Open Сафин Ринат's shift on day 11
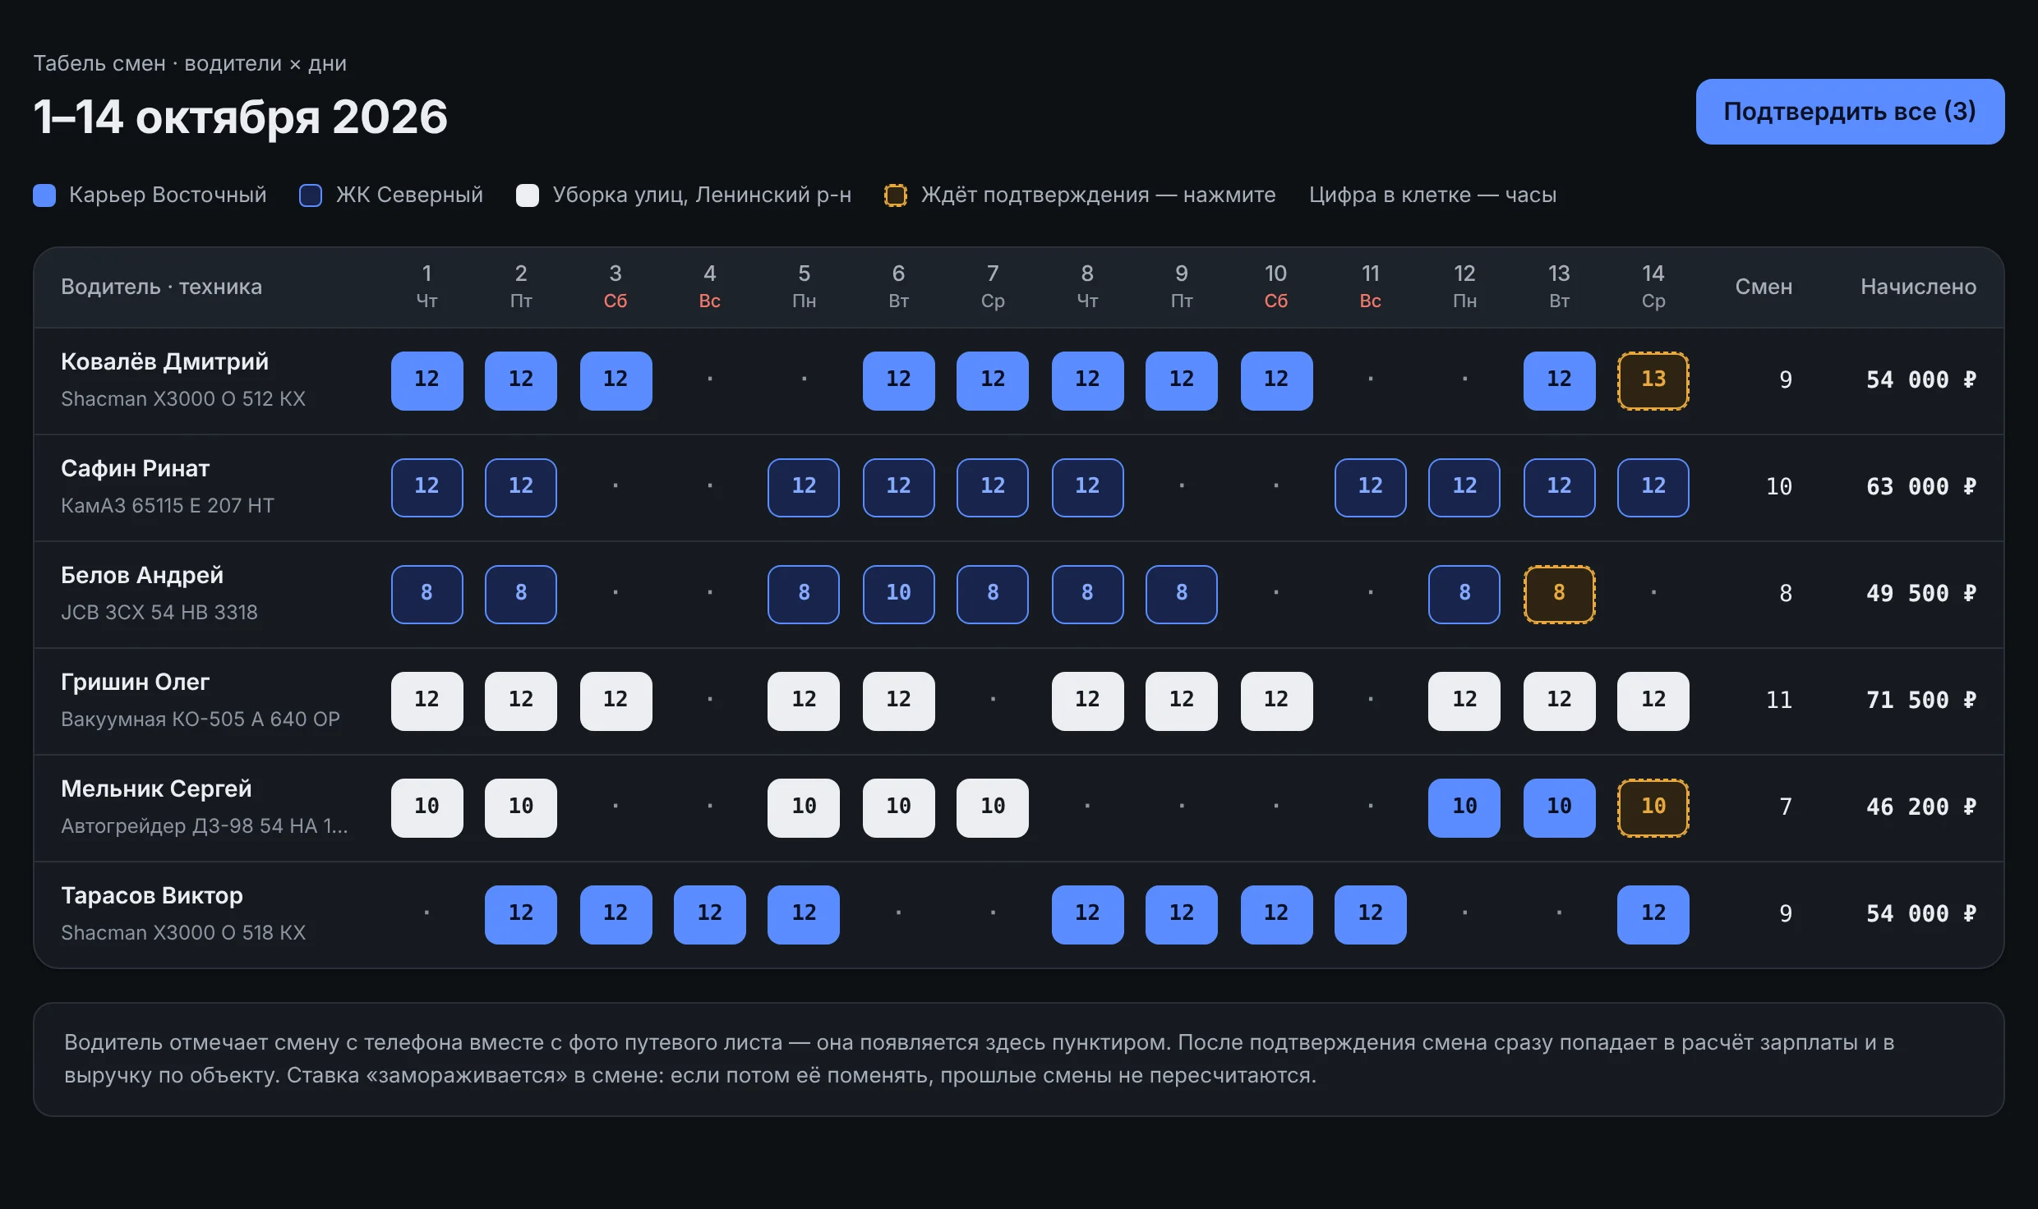Image resolution: width=2038 pixels, height=1209 pixels. click(1370, 487)
